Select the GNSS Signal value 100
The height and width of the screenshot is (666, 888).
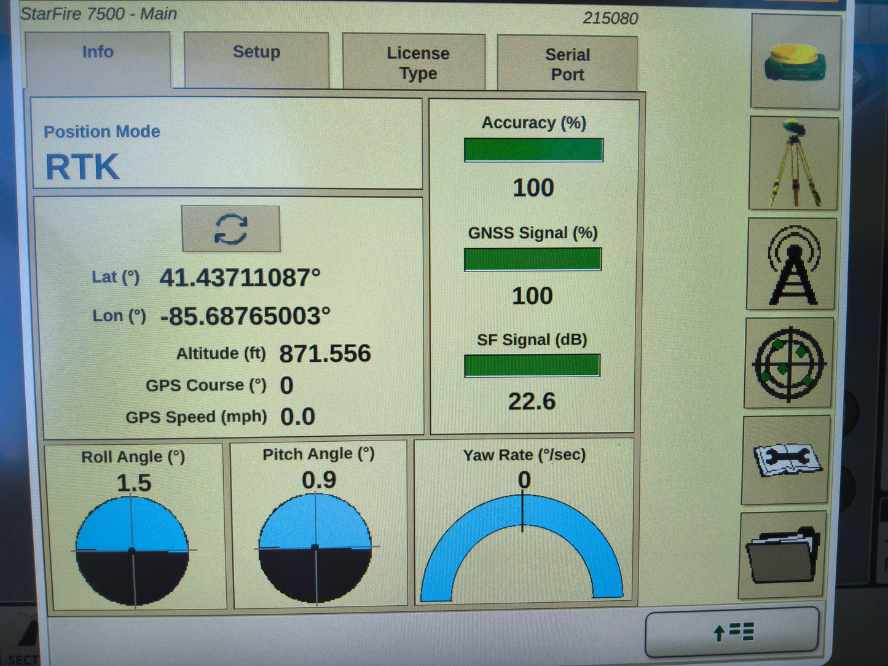[532, 296]
